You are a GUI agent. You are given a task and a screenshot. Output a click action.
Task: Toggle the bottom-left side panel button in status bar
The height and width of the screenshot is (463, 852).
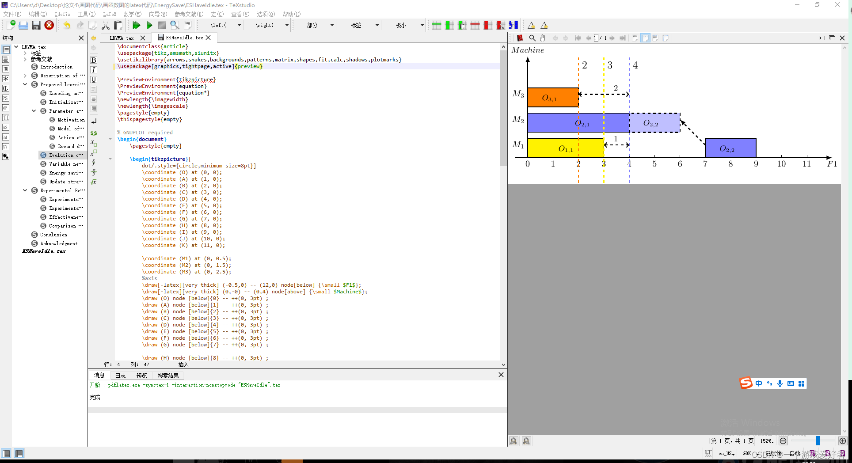click(6, 453)
